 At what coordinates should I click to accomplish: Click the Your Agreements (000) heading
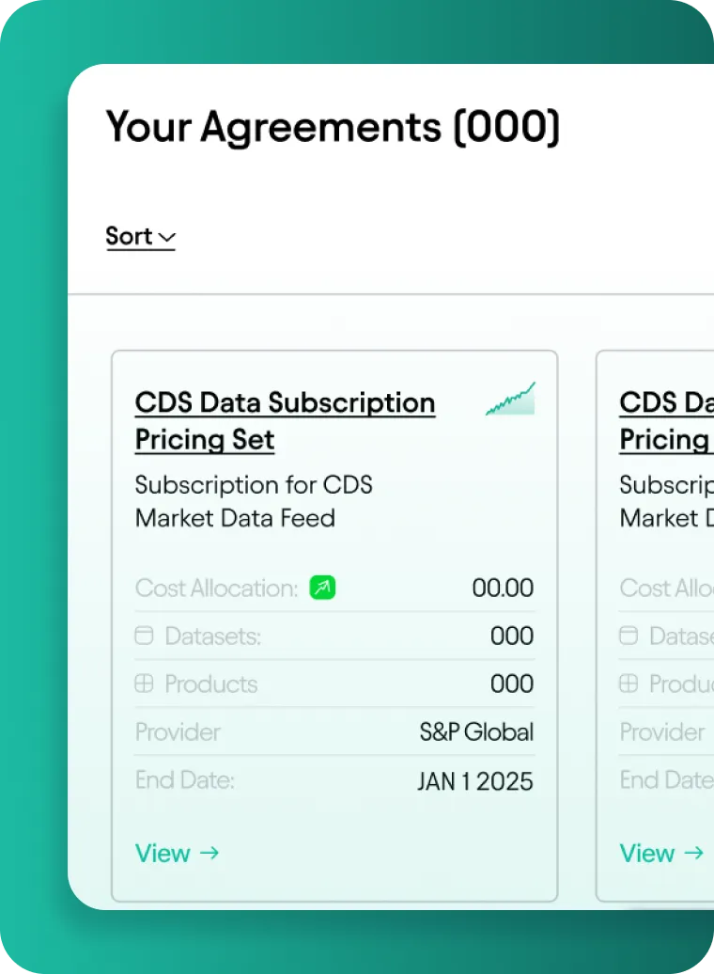click(x=333, y=127)
